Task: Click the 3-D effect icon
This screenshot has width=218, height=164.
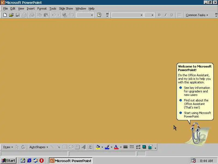Action: (x=151, y=147)
